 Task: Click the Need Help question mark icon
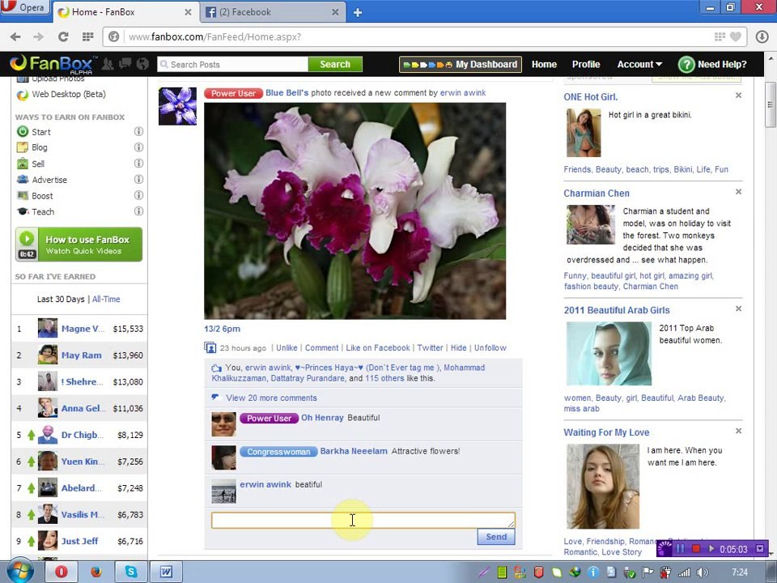tap(686, 65)
